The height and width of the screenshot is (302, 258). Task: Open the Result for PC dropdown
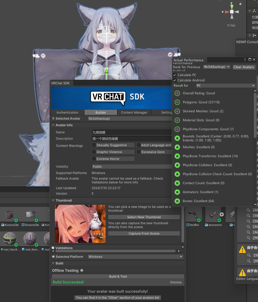(226, 86)
